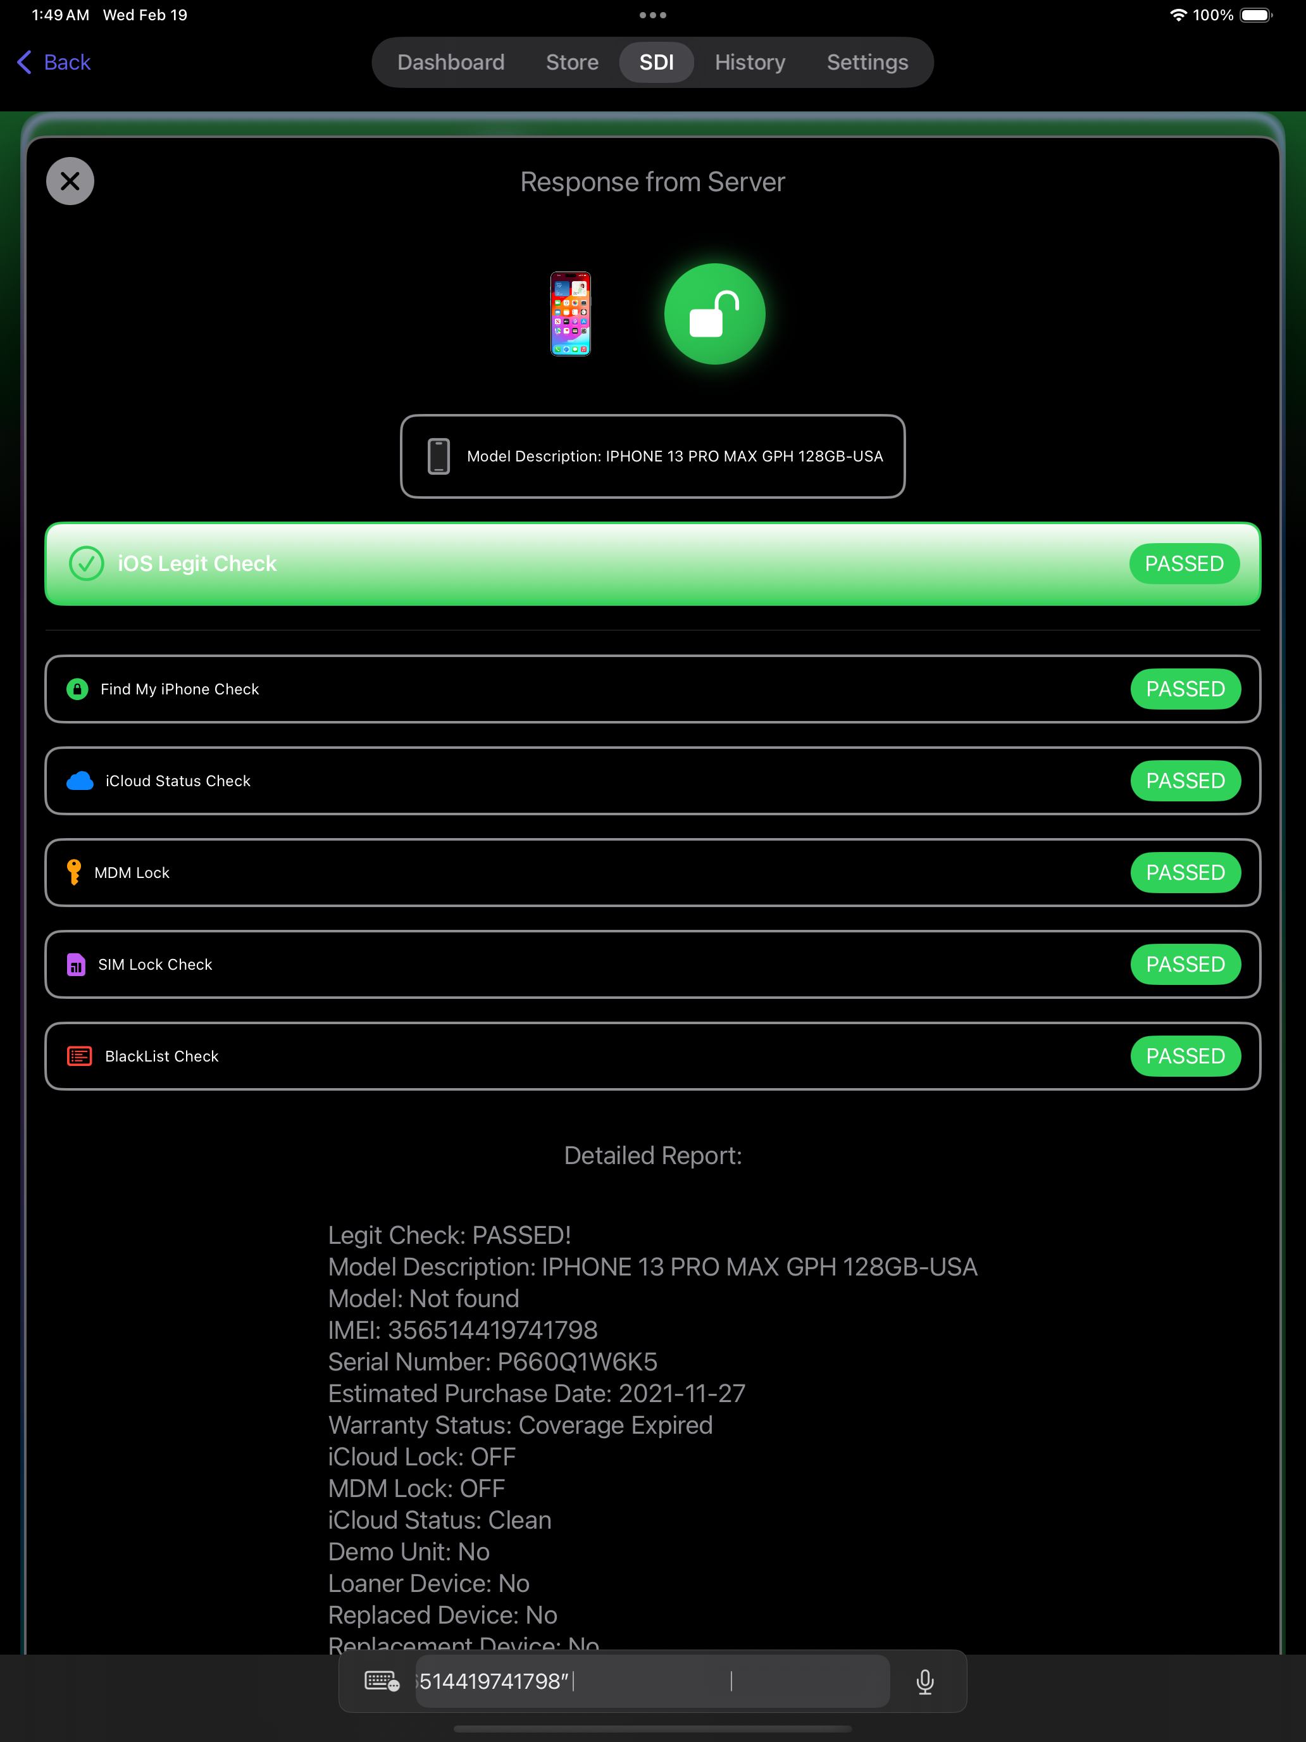This screenshot has height=1742, width=1306.
Task: Open the History tab
Action: pyautogui.click(x=750, y=62)
